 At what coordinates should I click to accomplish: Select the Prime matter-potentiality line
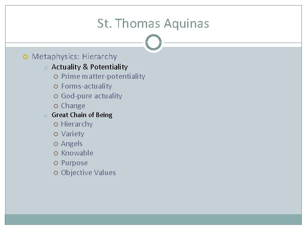pyautogui.click(x=103, y=77)
